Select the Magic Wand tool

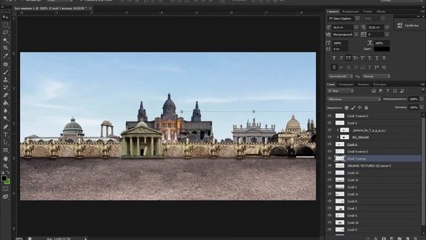(5, 40)
